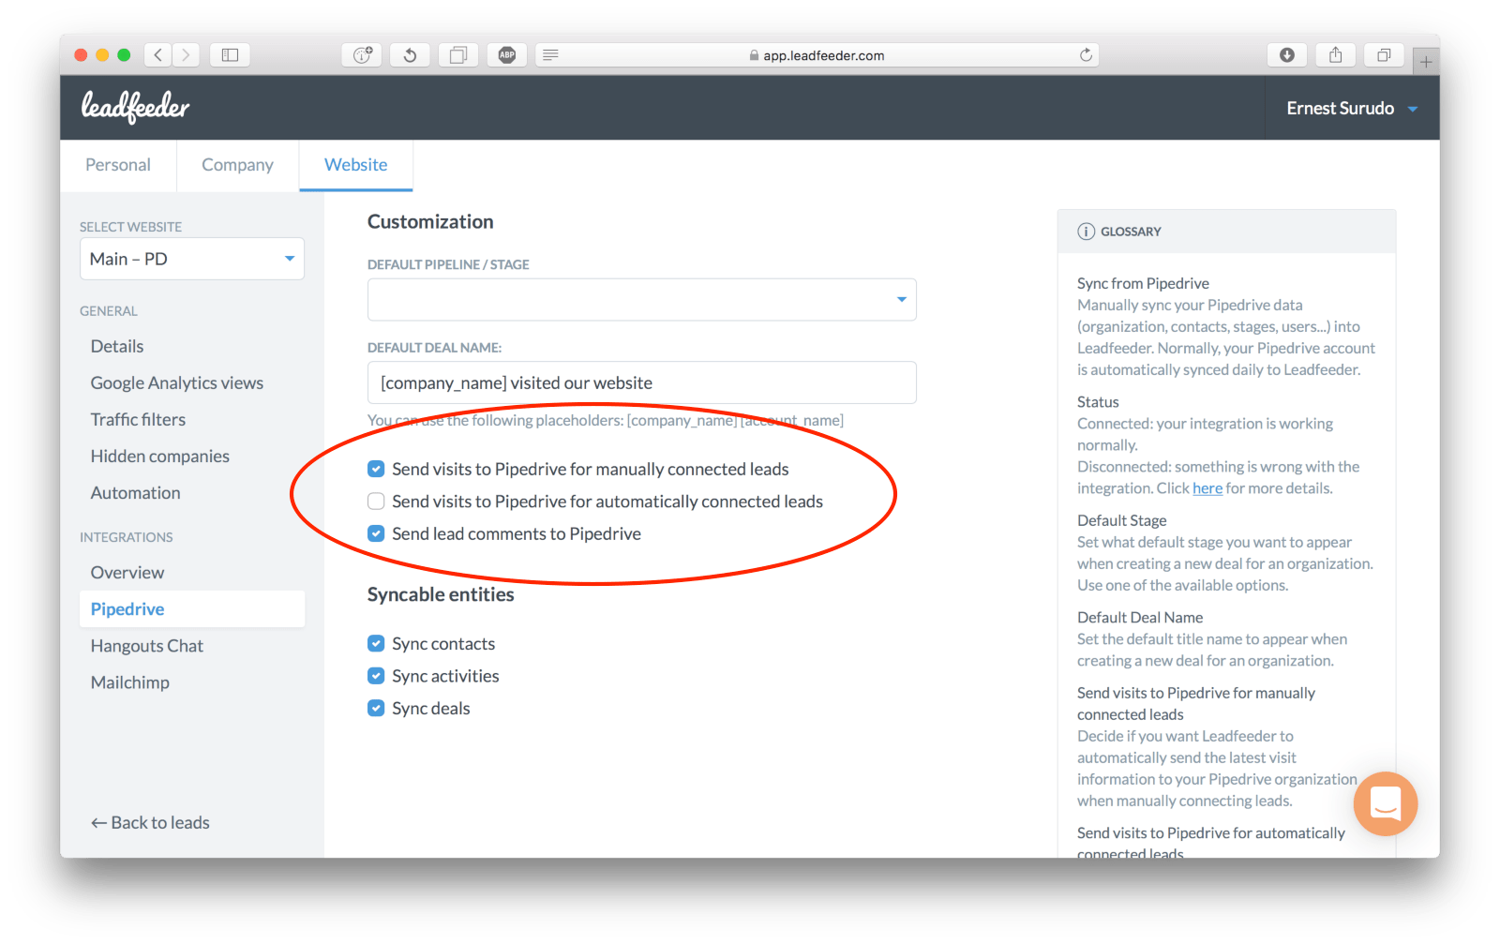The image size is (1500, 944).
Task: Click the Glossary info icon
Action: click(x=1087, y=231)
